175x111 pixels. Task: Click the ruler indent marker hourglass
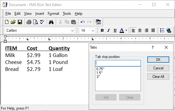click(x=5, y=39)
